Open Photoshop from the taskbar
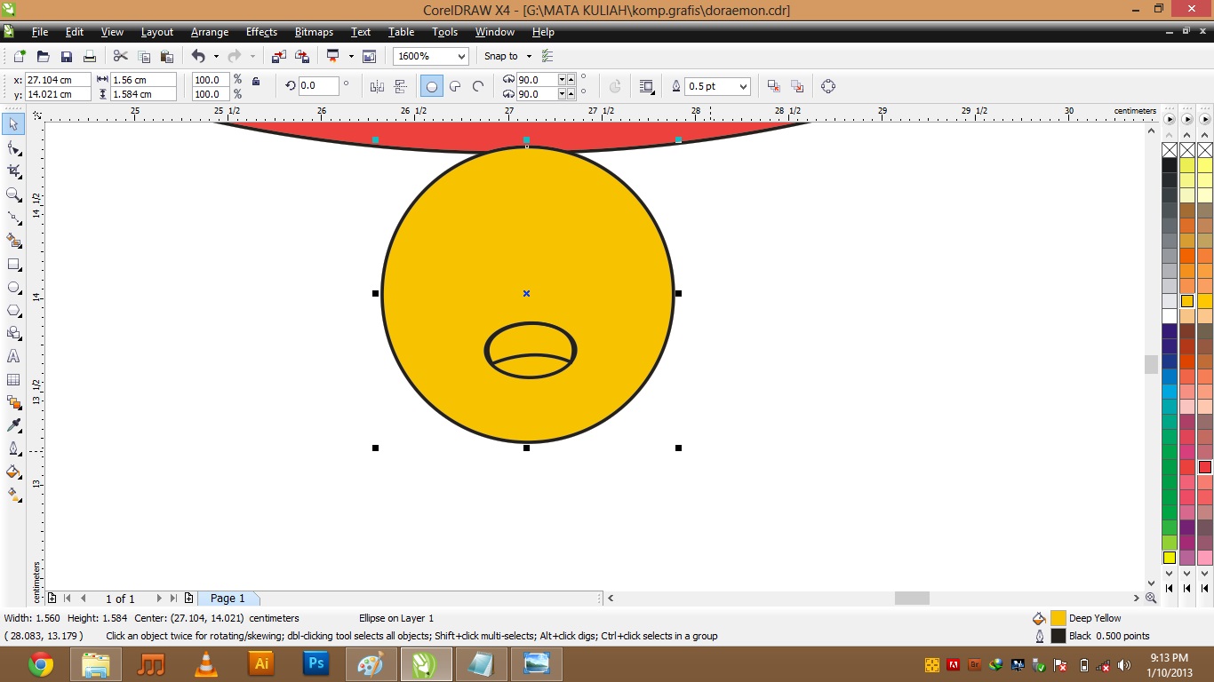Image resolution: width=1214 pixels, height=682 pixels. [x=315, y=663]
